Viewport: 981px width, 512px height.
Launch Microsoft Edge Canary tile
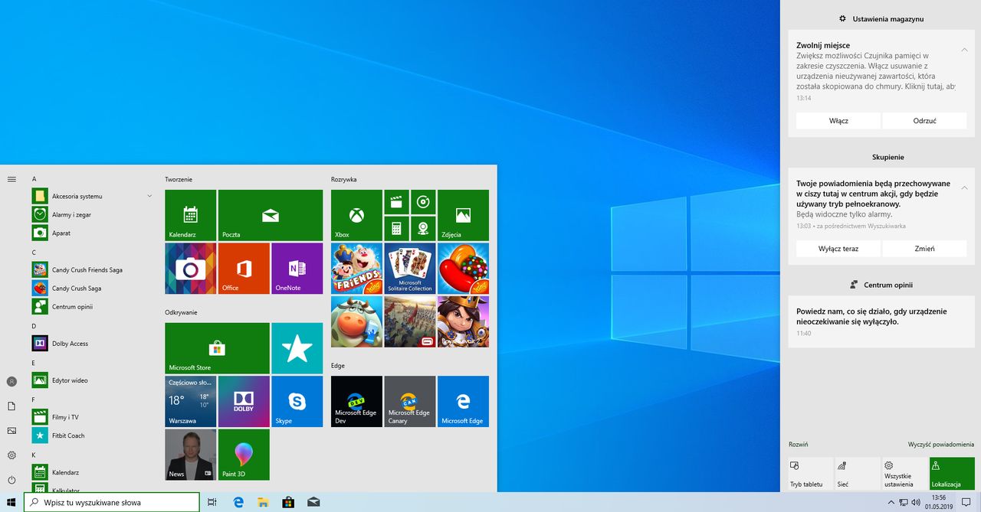coord(409,401)
